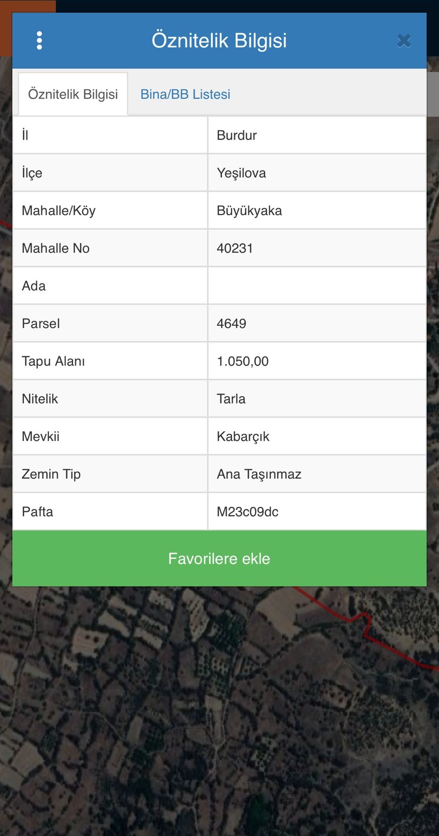Close the Öznitelik Bilgisi dialog
Screen dimensions: 439x836
tap(404, 41)
